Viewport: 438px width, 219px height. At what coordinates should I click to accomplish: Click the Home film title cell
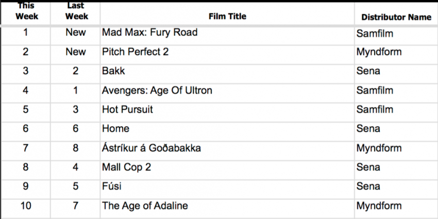click(227, 131)
